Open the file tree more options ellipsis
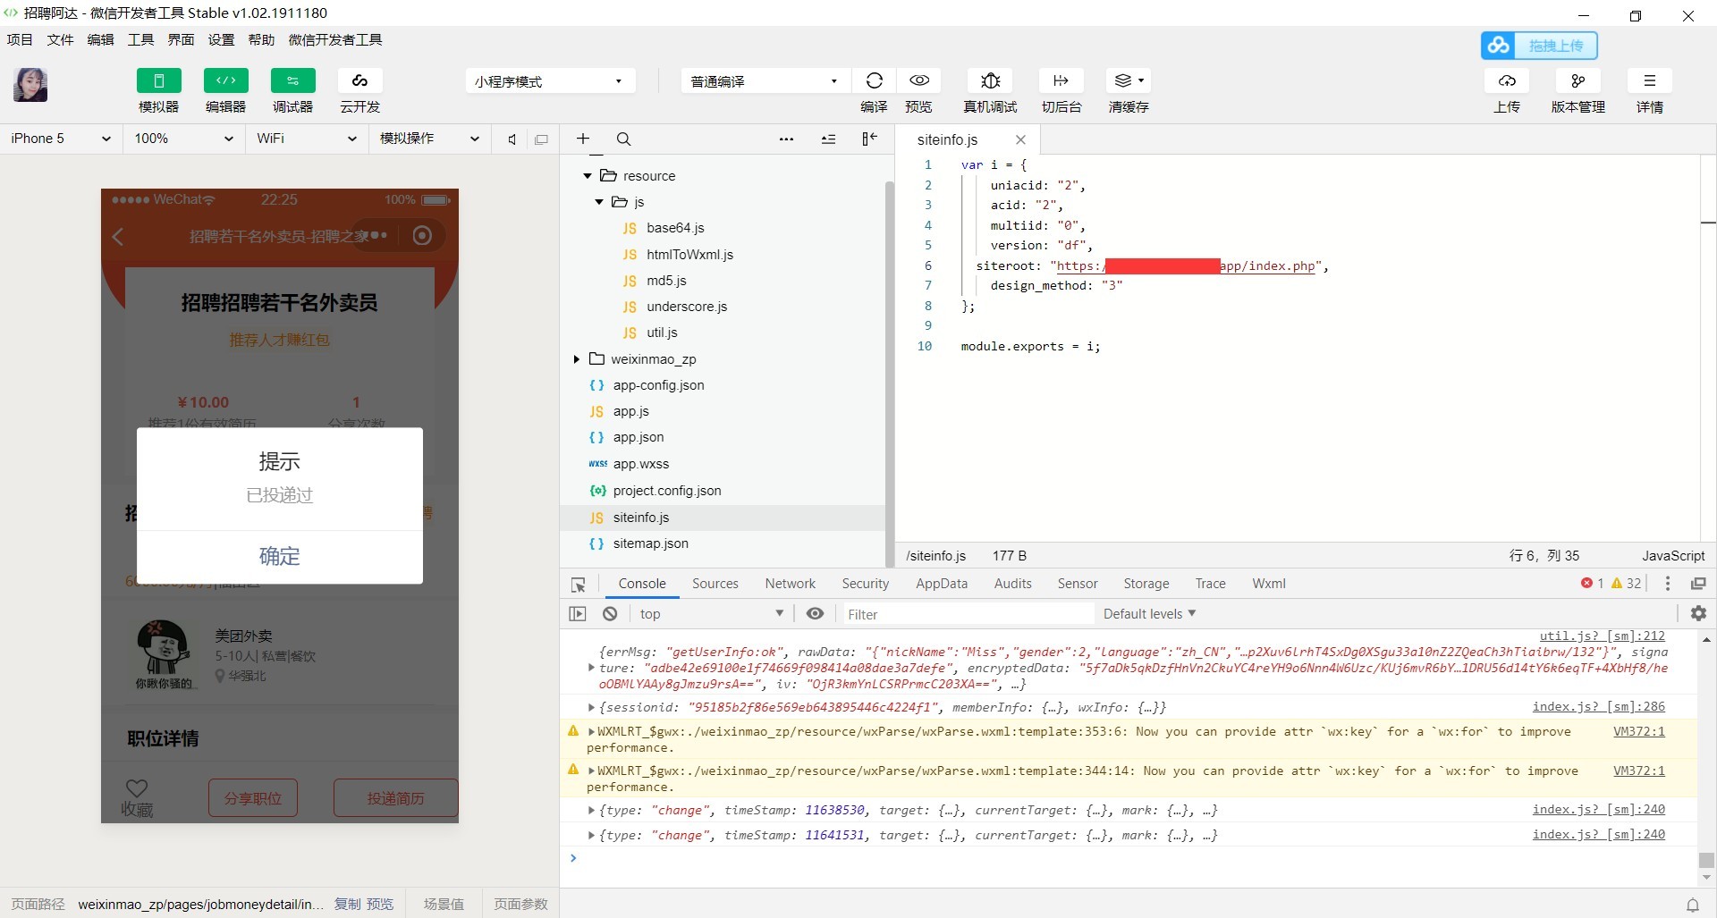1717x918 pixels. point(786,139)
